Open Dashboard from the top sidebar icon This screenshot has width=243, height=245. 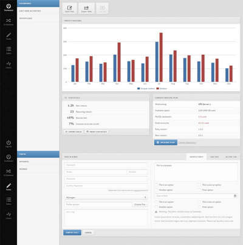point(9,7)
